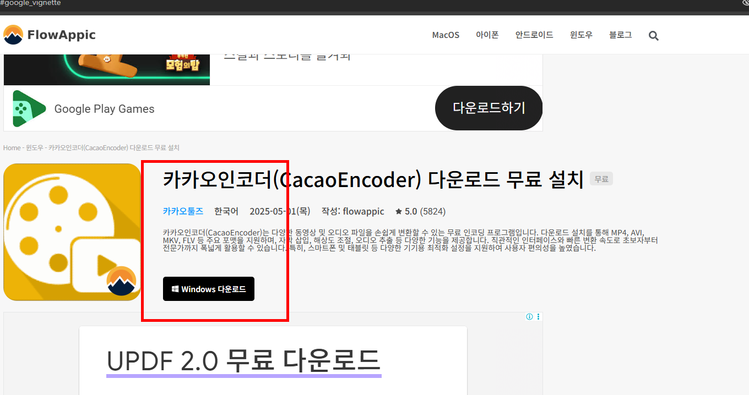Select the 안드로이드 navigation item
The width and height of the screenshot is (749, 395).
(x=534, y=35)
